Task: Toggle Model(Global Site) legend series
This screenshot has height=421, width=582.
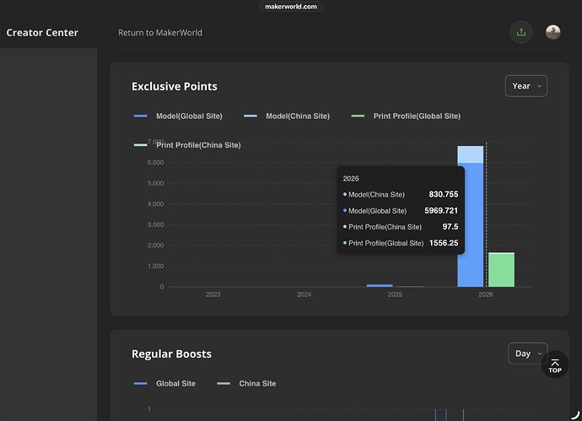Action: pyautogui.click(x=178, y=116)
